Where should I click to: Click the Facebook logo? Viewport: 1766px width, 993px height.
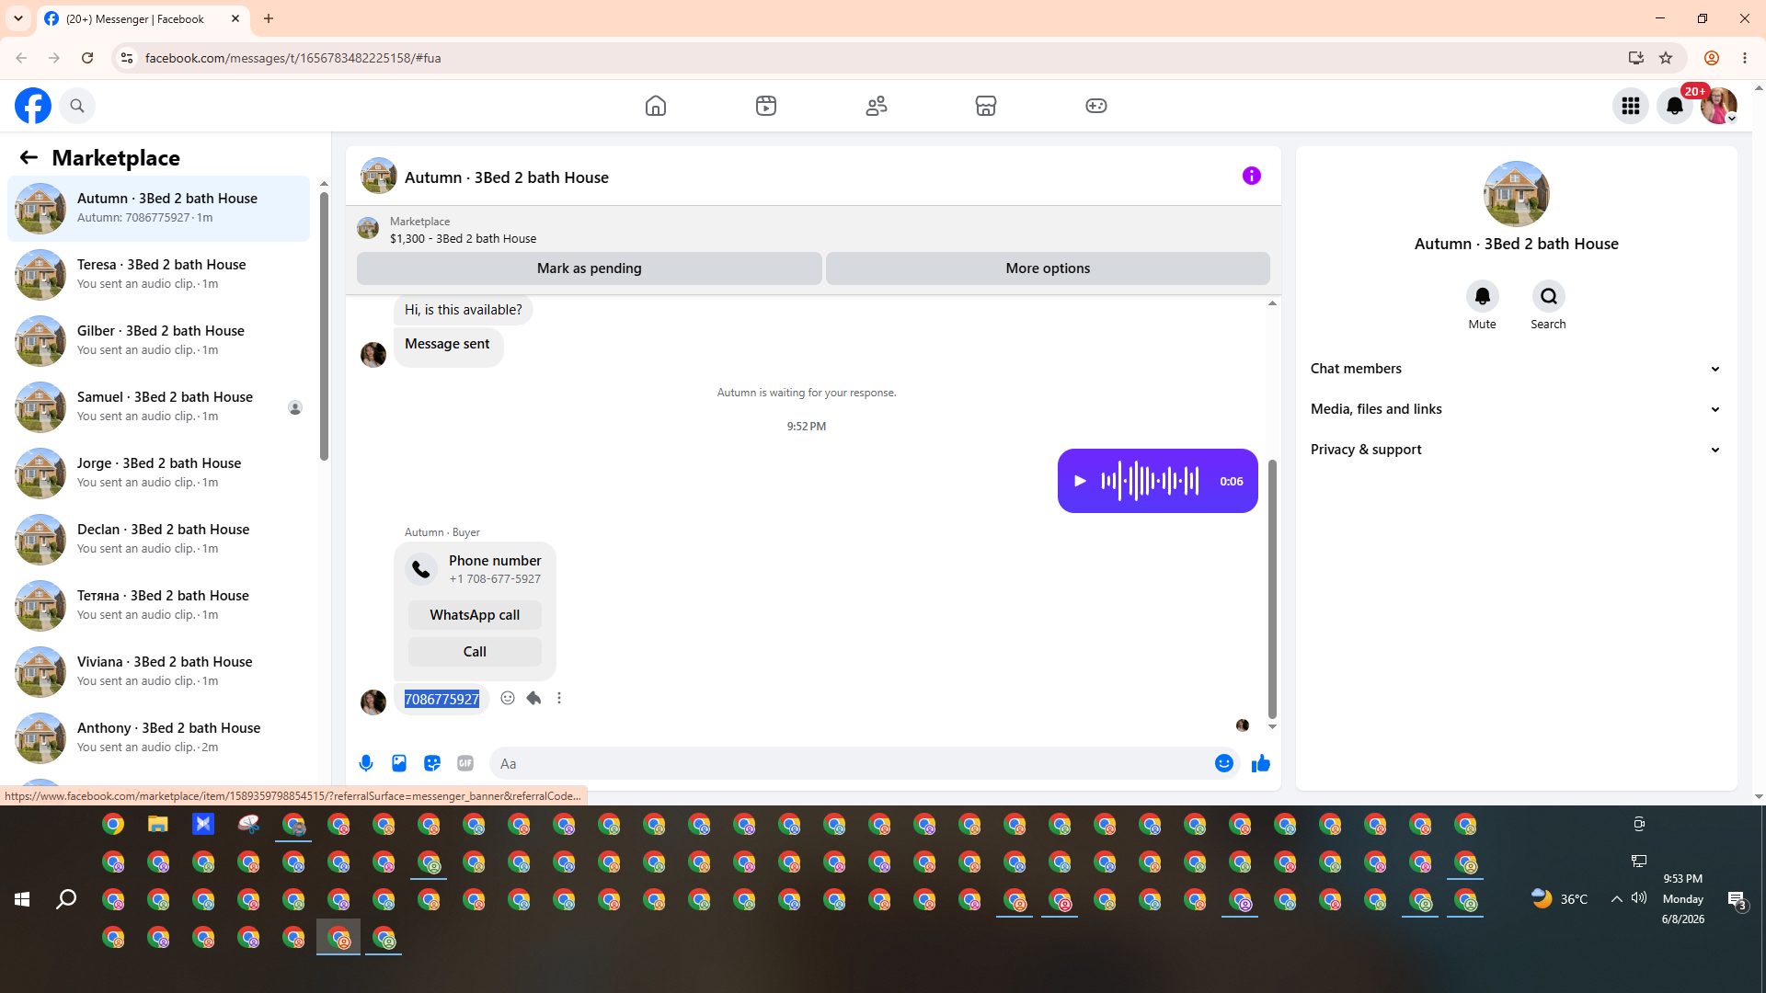[x=33, y=106]
